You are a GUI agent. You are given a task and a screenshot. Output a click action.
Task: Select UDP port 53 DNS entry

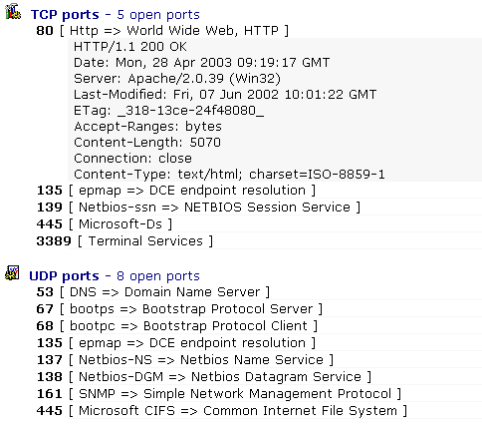pyautogui.click(x=153, y=292)
